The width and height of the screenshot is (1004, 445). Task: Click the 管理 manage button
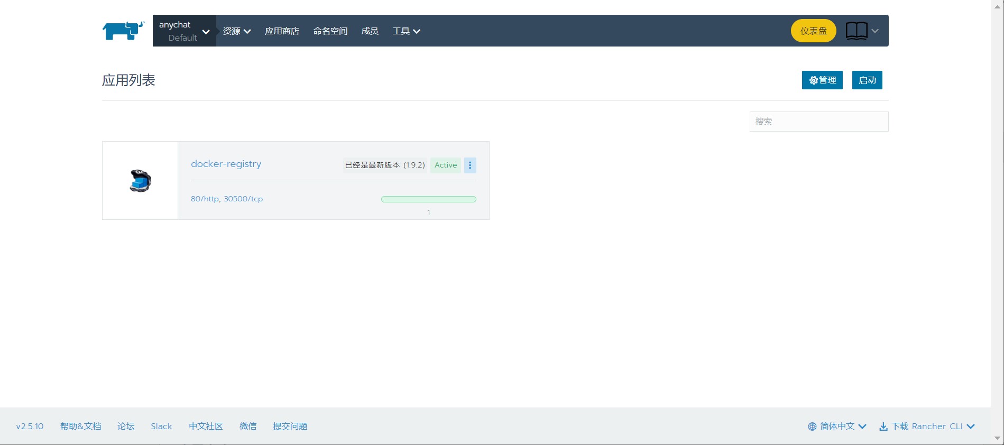pyautogui.click(x=822, y=80)
